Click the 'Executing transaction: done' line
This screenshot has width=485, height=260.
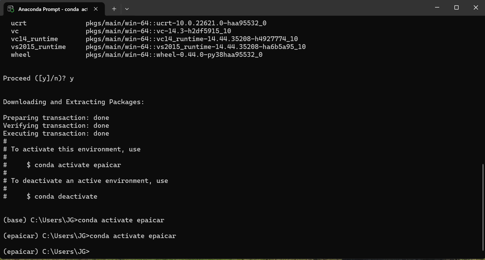pos(56,133)
